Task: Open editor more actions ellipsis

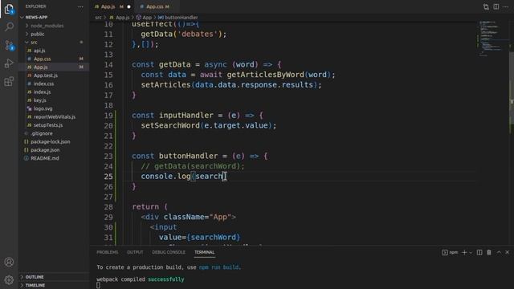Action: point(506,6)
